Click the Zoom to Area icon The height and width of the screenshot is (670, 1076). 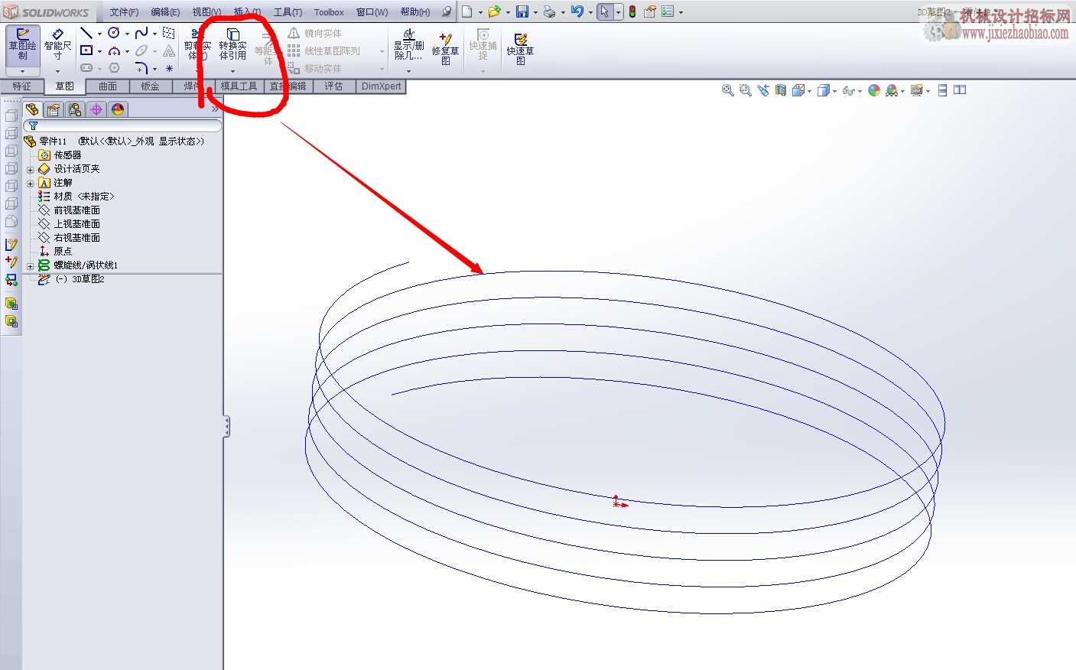[745, 90]
